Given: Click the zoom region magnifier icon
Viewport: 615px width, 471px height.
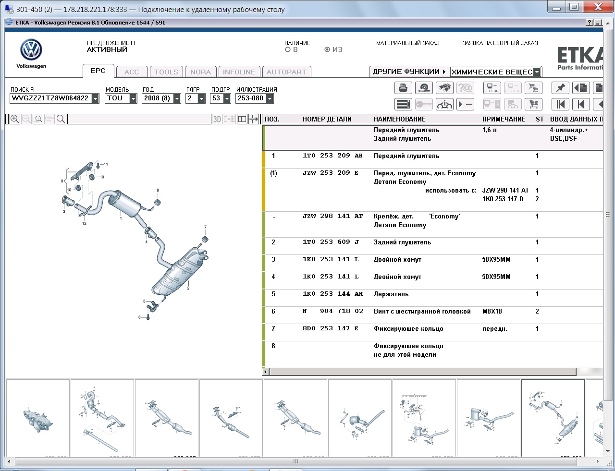Looking at the screenshot, I should coord(38,119).
